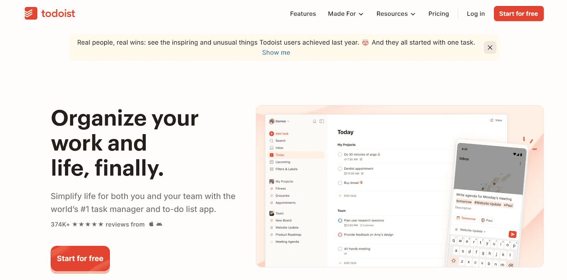Open the Features menu item
The height and width of the screenshot is (280, 567).
(303, 14)
